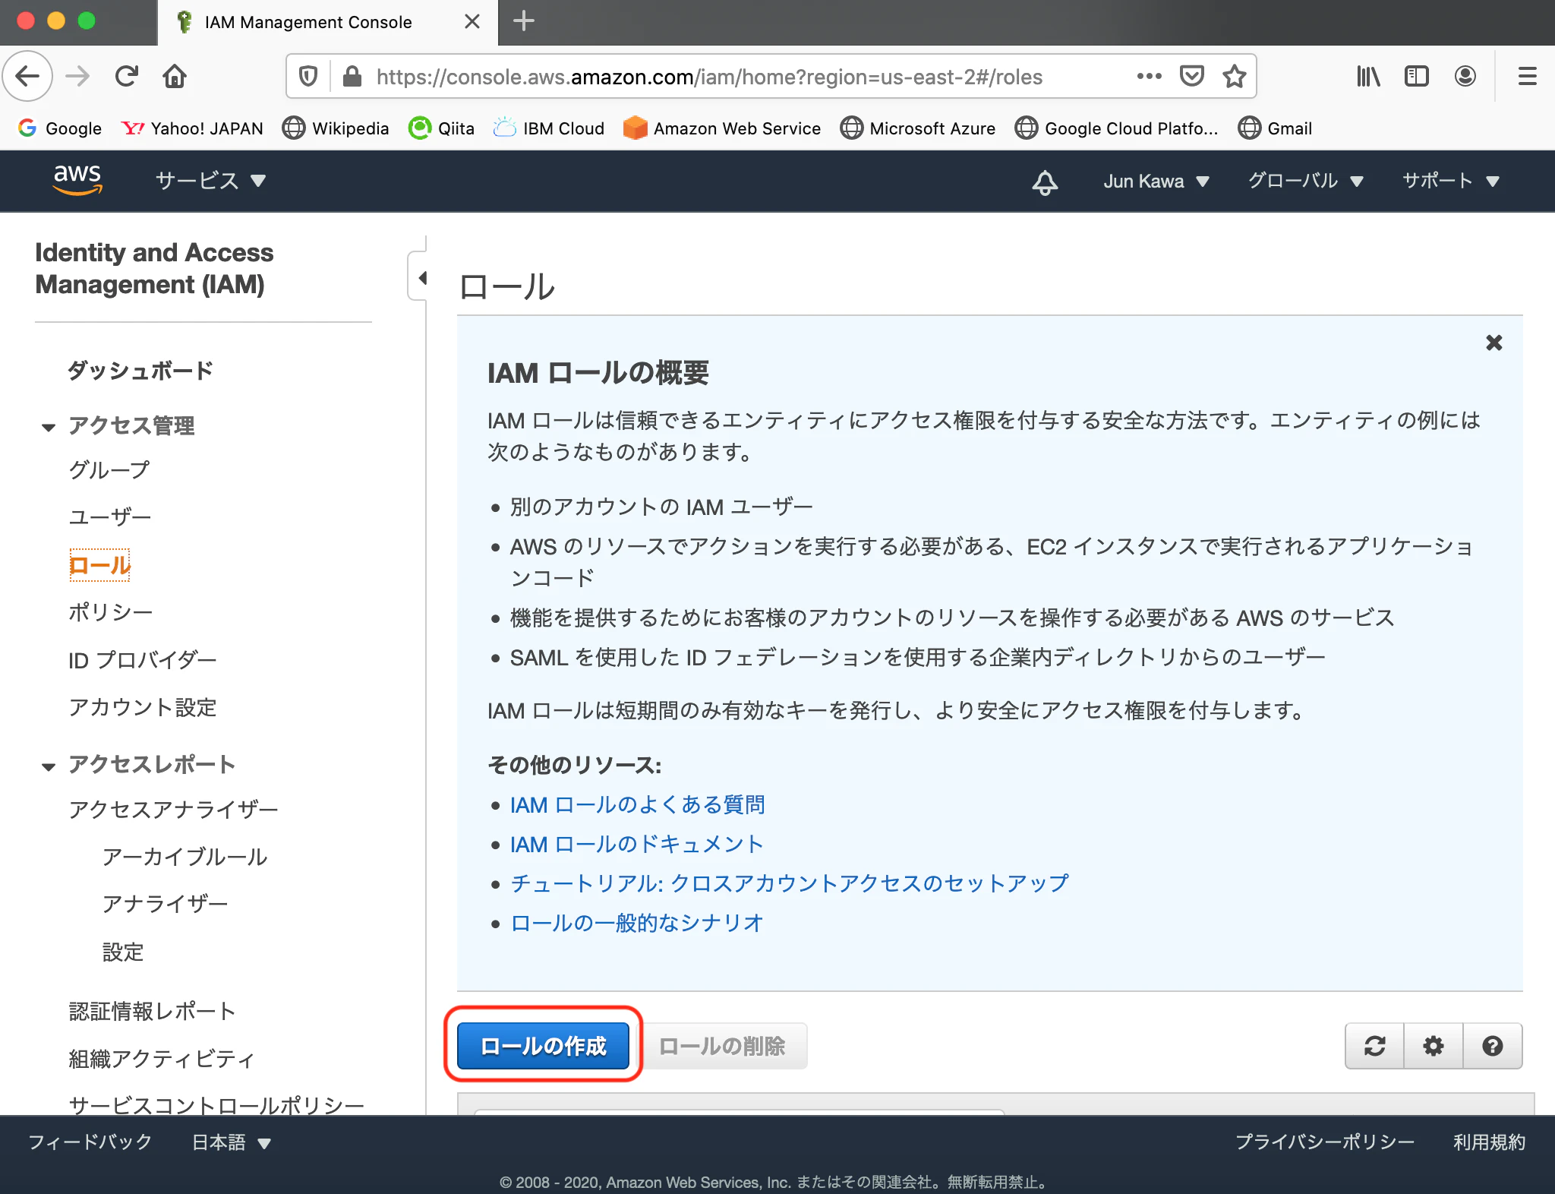
Task: Go to the browser home icon
Action: [175, 76]
